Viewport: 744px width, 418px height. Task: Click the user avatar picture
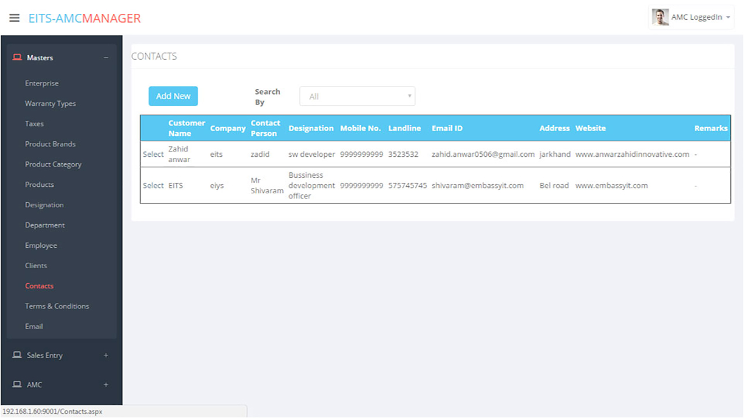tap(660, 17)
